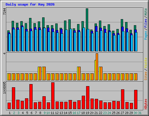Select the red KBytes bar for day 19
Viewport: 149px width, 116px height.
88,97
